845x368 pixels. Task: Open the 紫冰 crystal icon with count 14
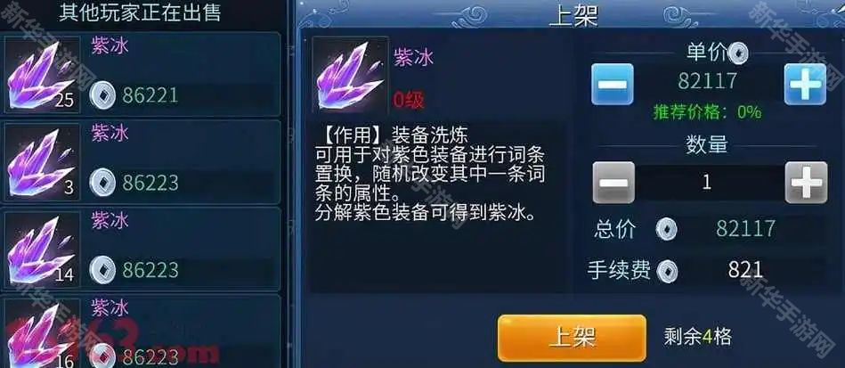[42, 249]
